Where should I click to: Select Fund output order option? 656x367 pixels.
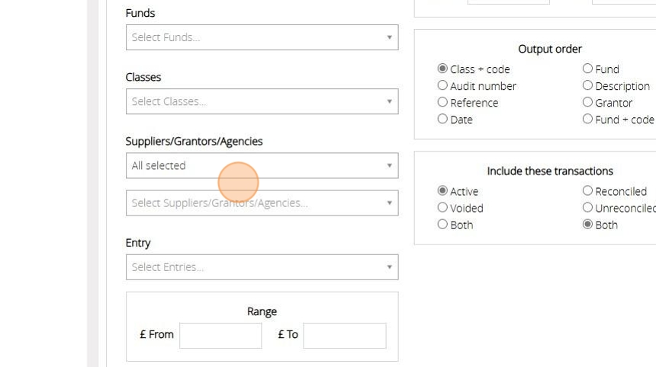[587, 69]
